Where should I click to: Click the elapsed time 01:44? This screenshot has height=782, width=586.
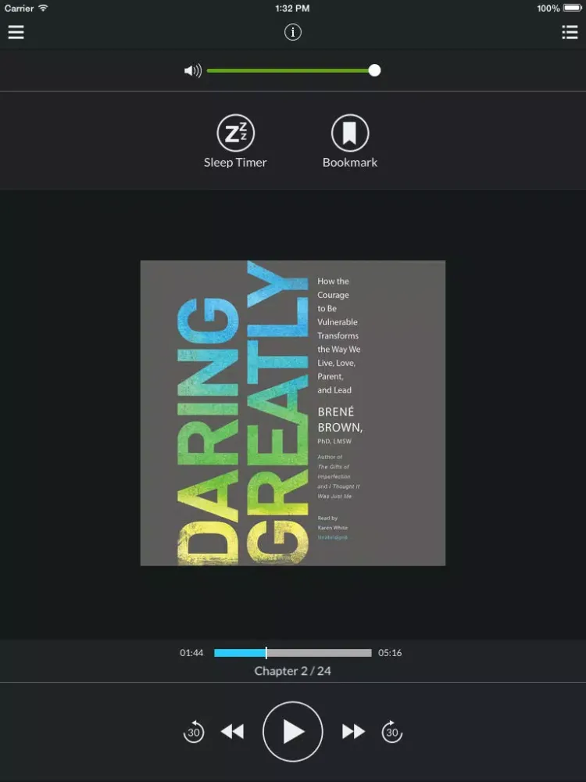tap(191, 653)
